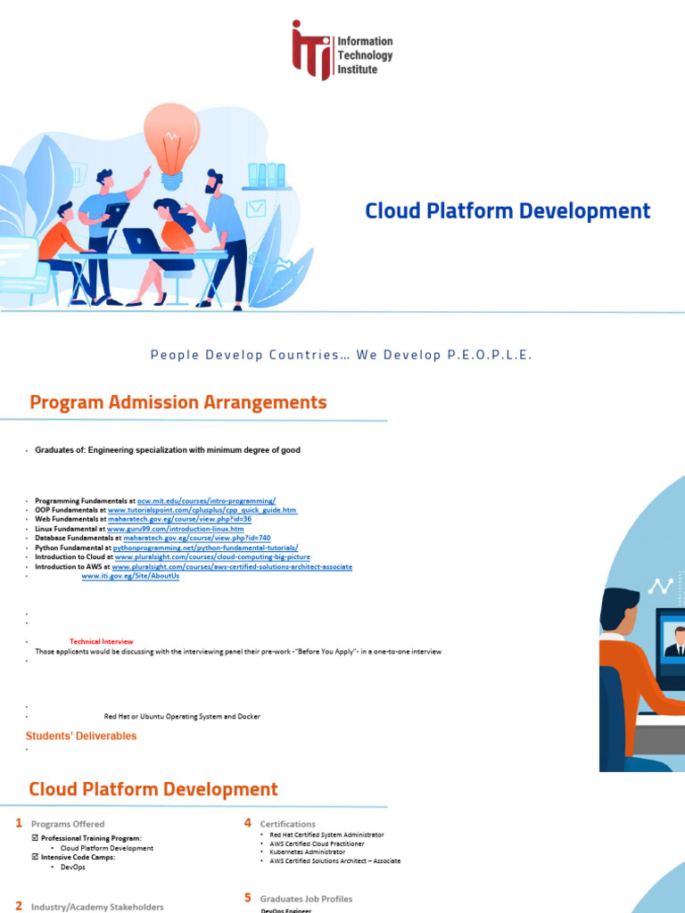
Task: Click the orange lightbulb in the team illustration
Action: (172, 145)
